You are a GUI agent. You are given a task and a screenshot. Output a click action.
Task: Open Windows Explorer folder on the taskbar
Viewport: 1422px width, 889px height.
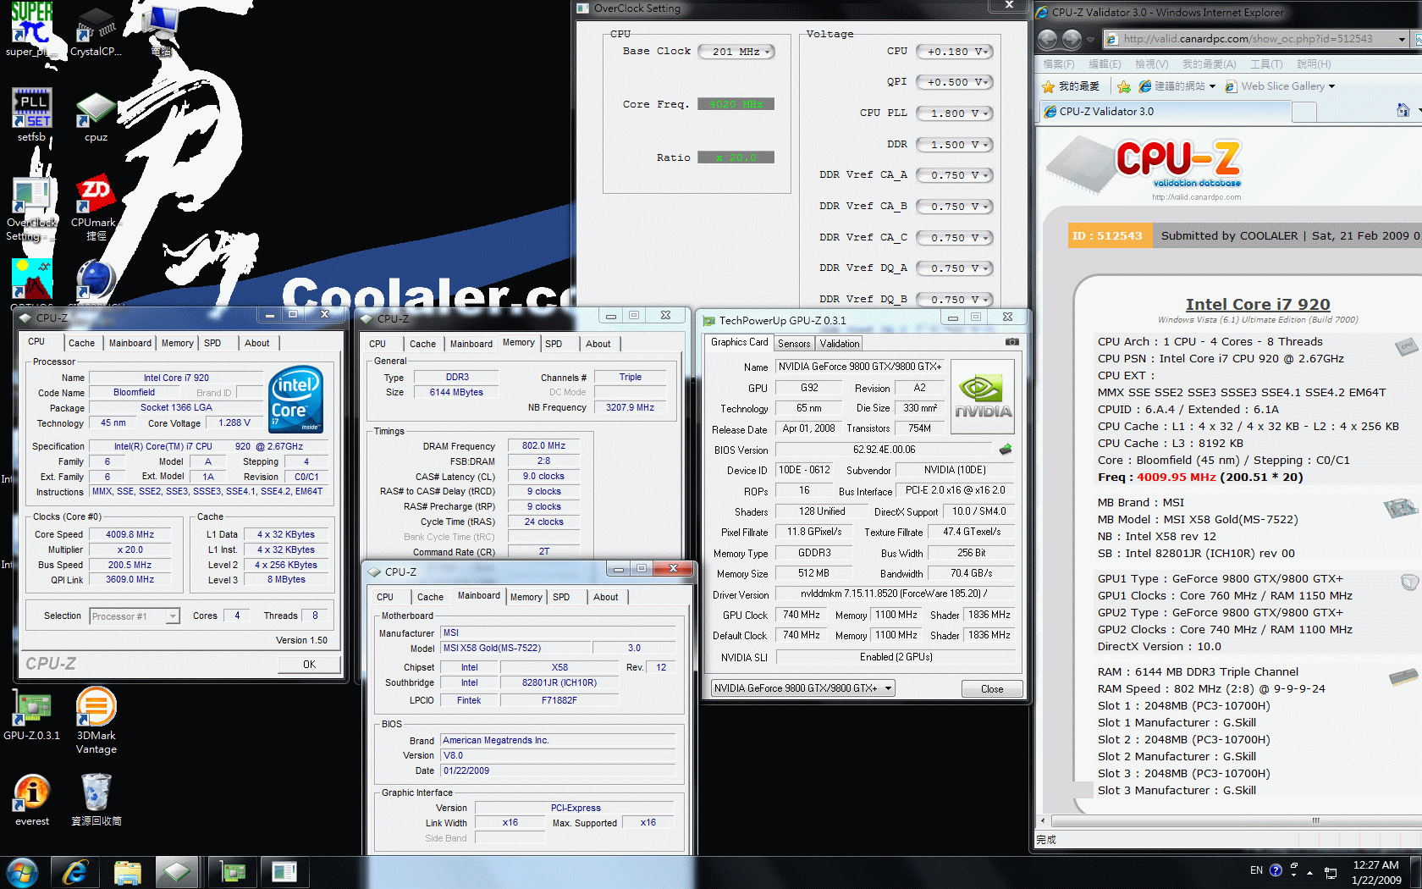pos(127,872)
